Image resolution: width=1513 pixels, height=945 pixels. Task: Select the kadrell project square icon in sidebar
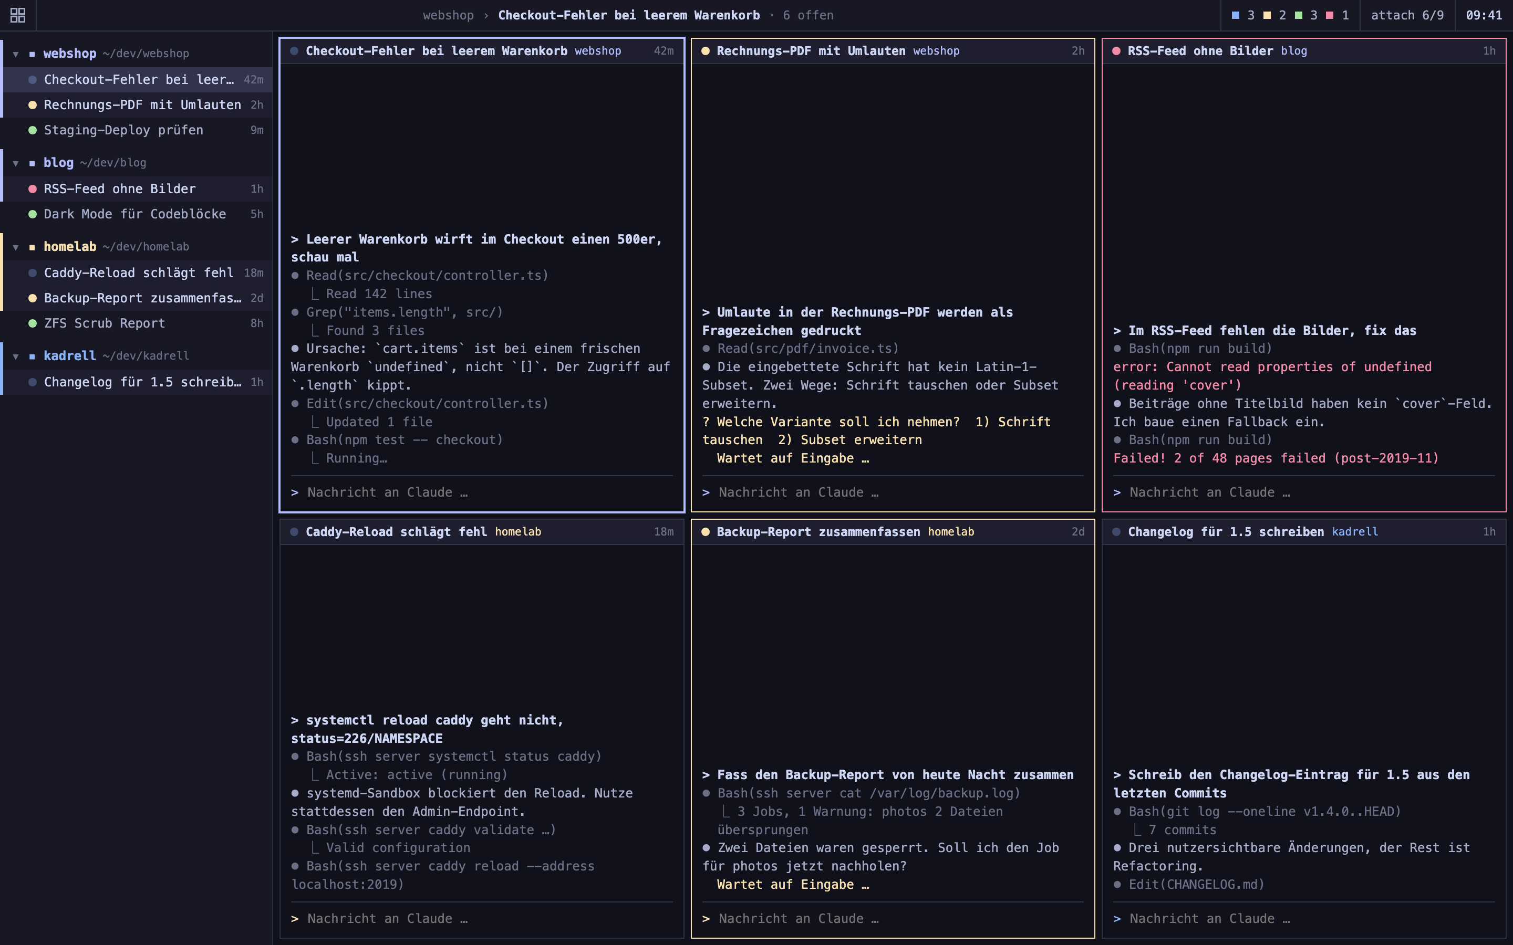tap(32, 356)
